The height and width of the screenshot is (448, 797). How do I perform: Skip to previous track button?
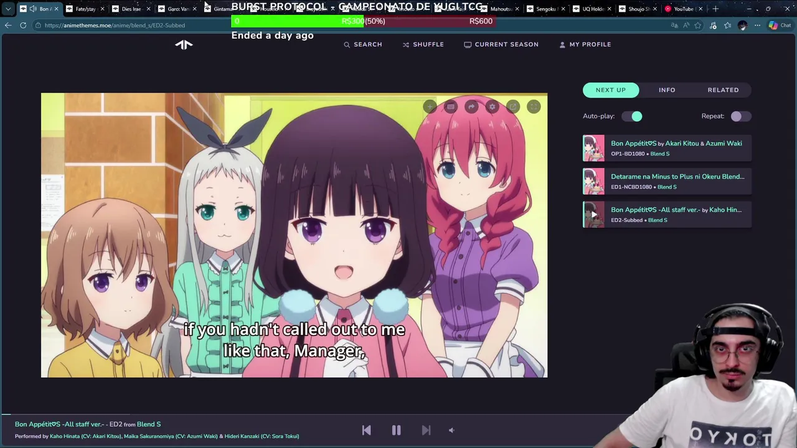(x=366, y=430)
